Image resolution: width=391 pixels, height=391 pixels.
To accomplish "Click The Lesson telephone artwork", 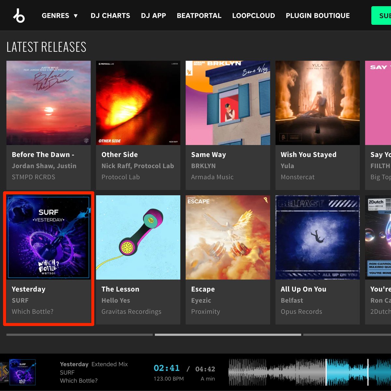I will pos(138,237).
